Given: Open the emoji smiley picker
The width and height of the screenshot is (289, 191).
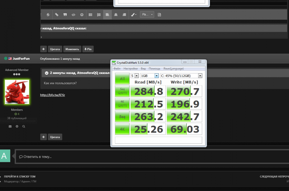Looking at the screenshot, I should tap(82, 15).
